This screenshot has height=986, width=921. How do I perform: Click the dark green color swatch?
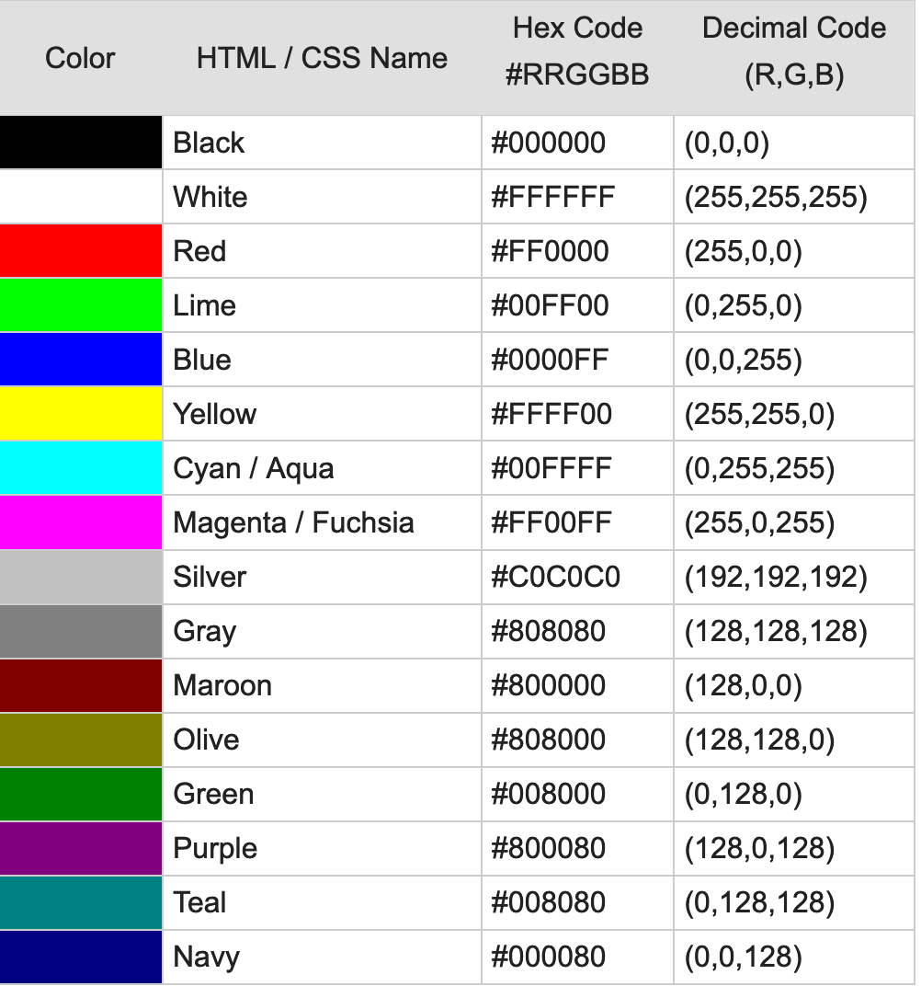[x=80, y=794]
